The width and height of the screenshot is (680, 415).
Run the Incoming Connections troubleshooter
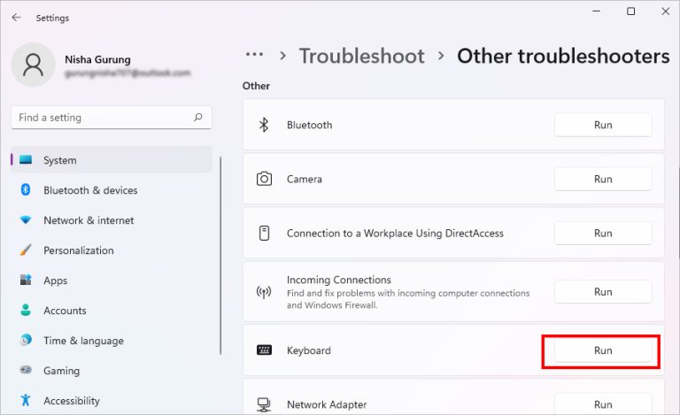602,292
